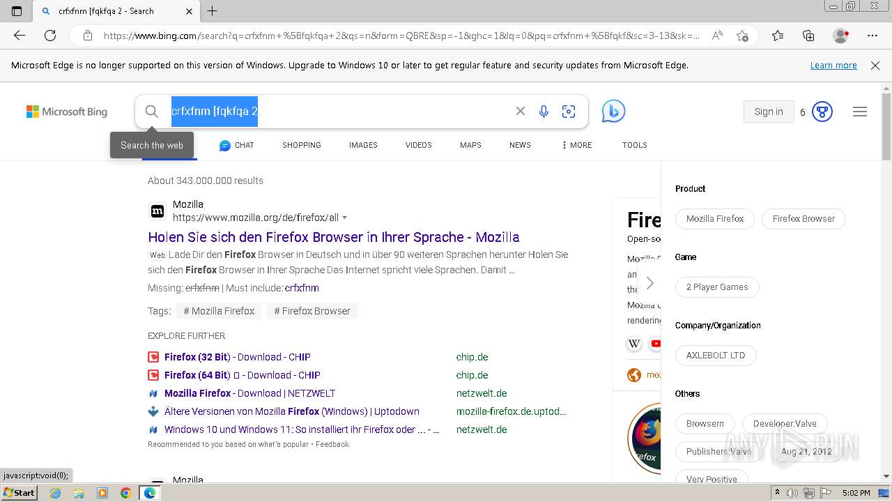This screenshot has height=502, width=892.
Task: Expand the knowledge panel arrow chevron
Action: (649, 283)
